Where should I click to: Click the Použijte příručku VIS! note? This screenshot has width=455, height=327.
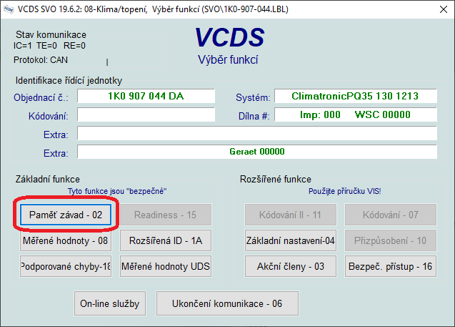coord(344,191)
